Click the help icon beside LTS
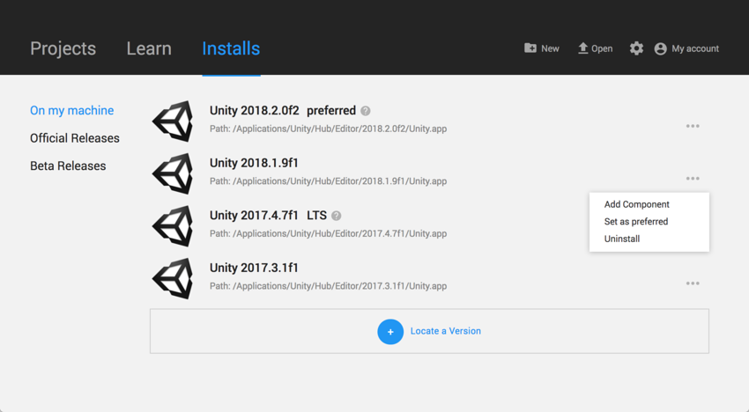Screen dimensions: 749x412 337,216
